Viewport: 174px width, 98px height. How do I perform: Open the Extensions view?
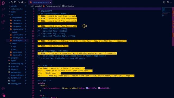[x=3, y=22]
